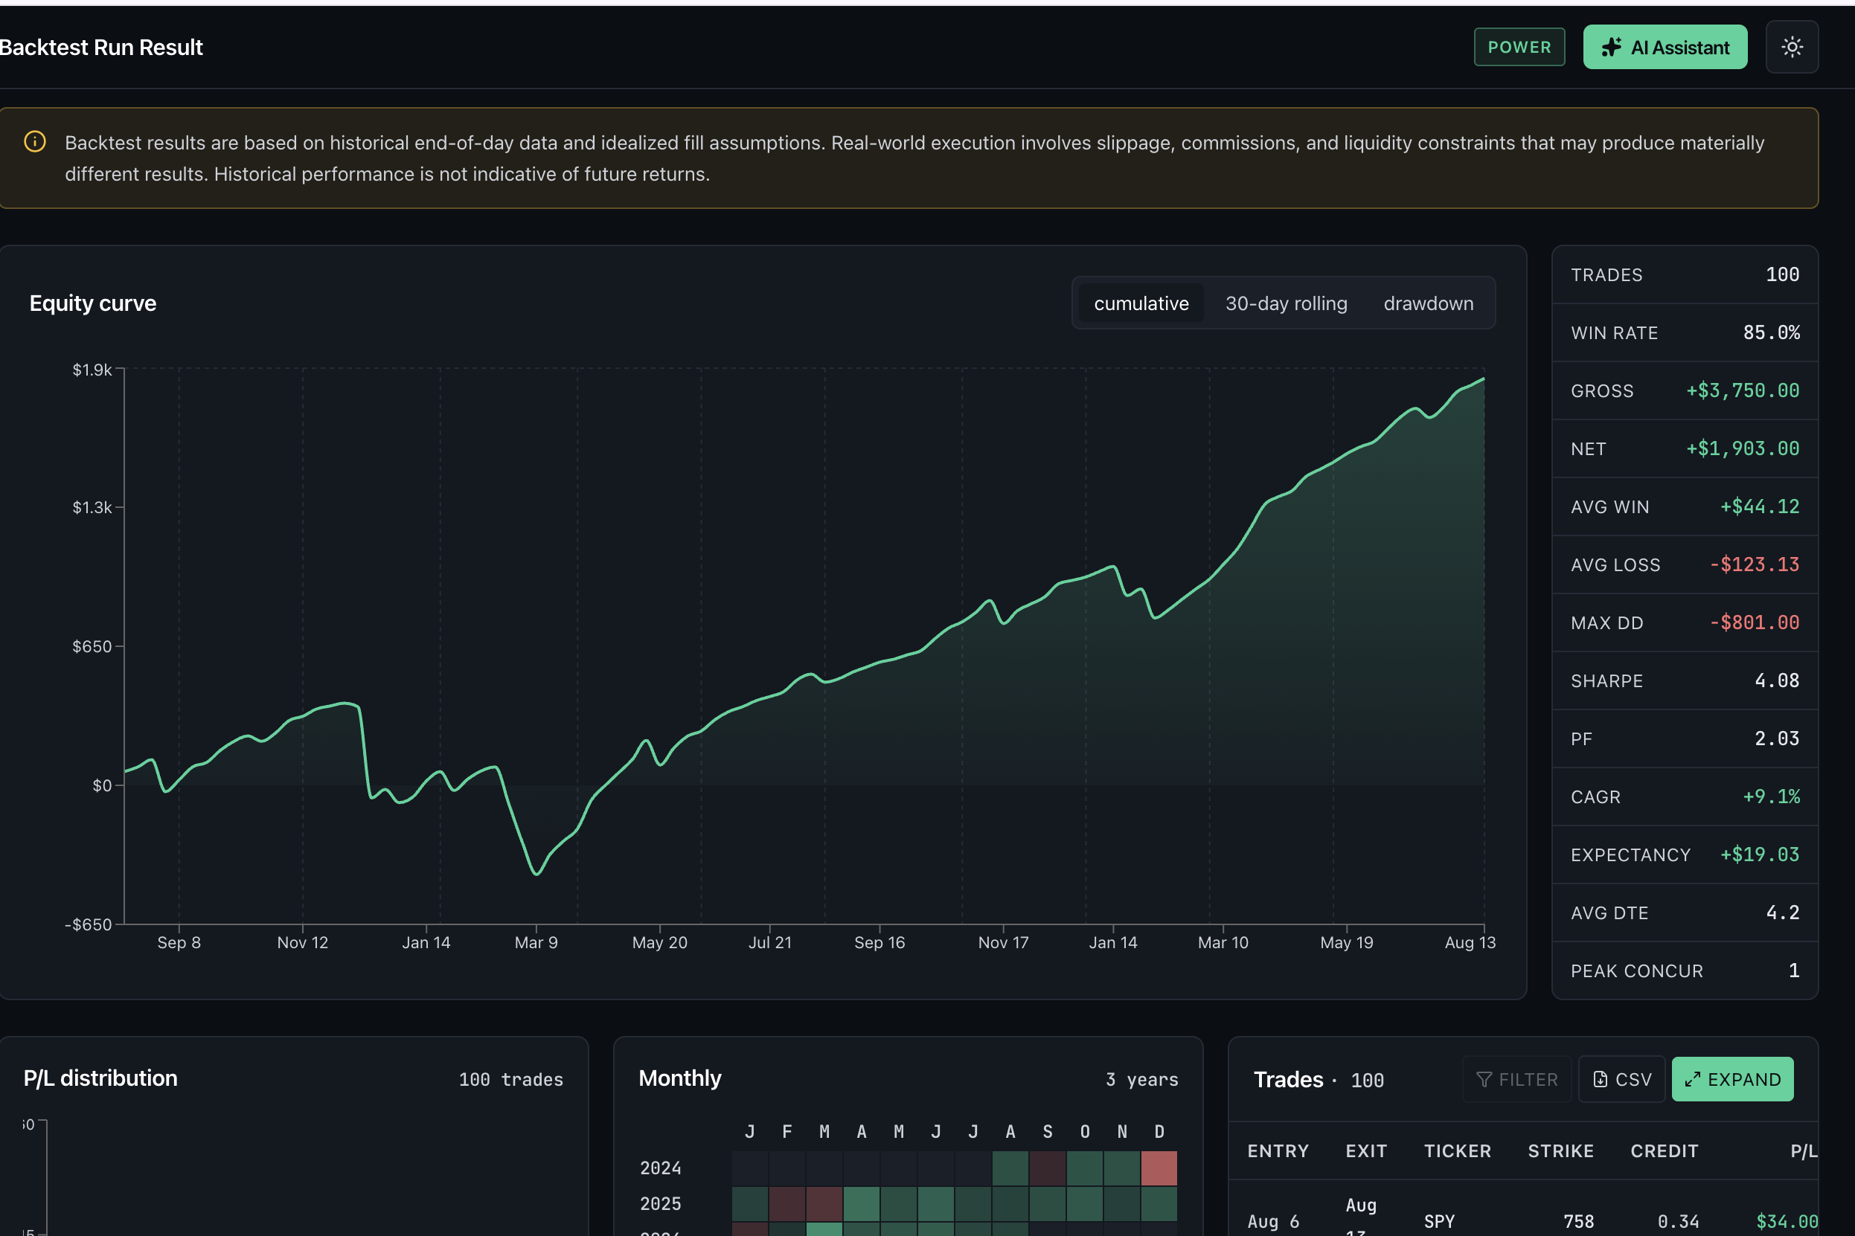The image size is (1855, 1236).
Task: Click the Backtest Run Result title
Action: 101,48
